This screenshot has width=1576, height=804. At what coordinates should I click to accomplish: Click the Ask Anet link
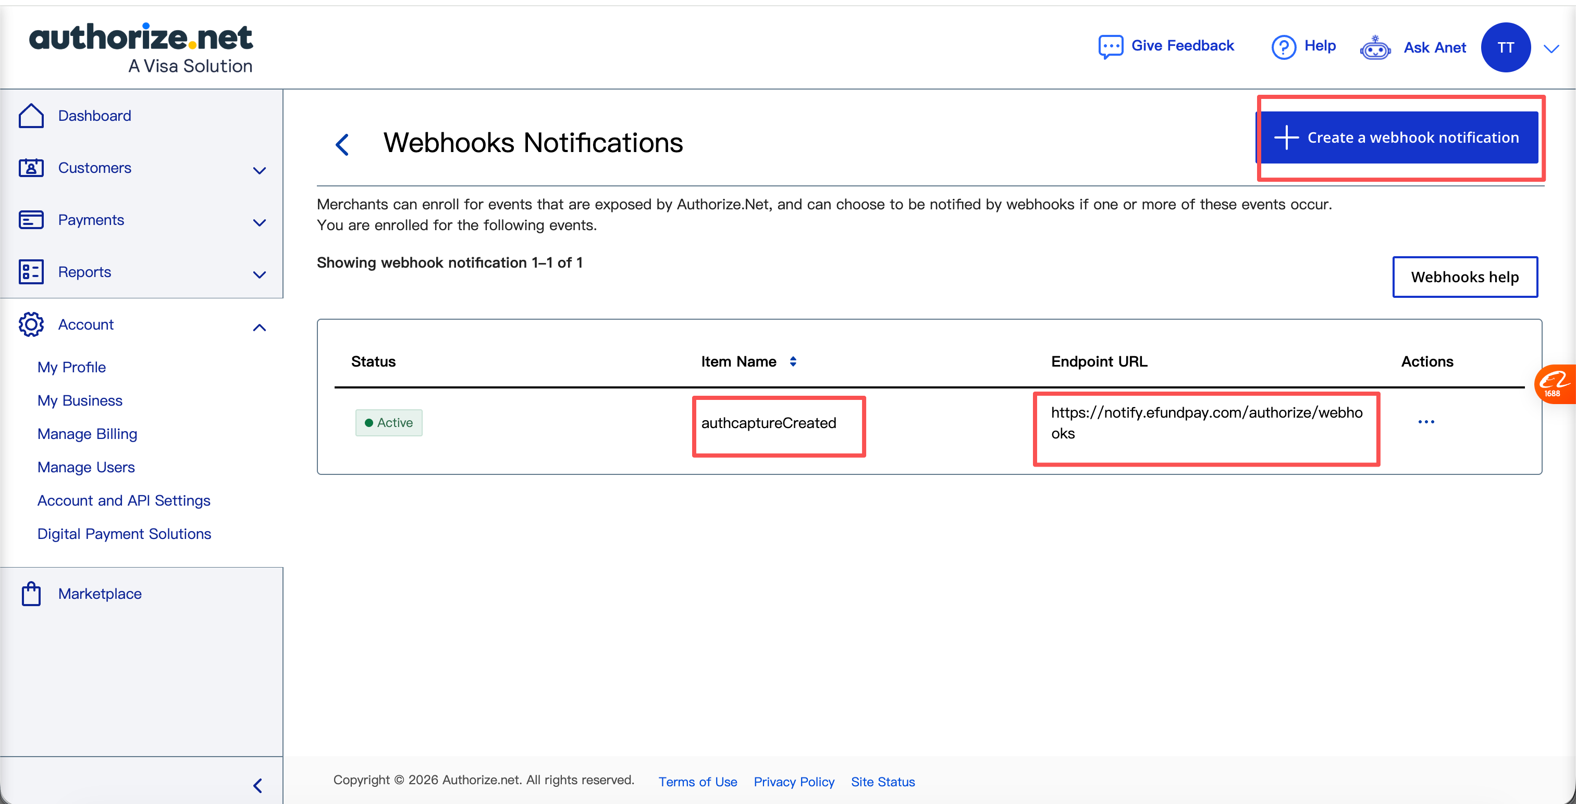point(1435,48)
